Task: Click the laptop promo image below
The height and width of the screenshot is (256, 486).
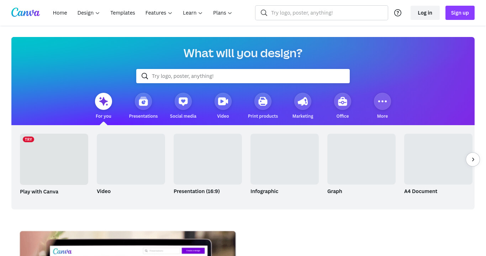Action: click(x=128, y=244)
